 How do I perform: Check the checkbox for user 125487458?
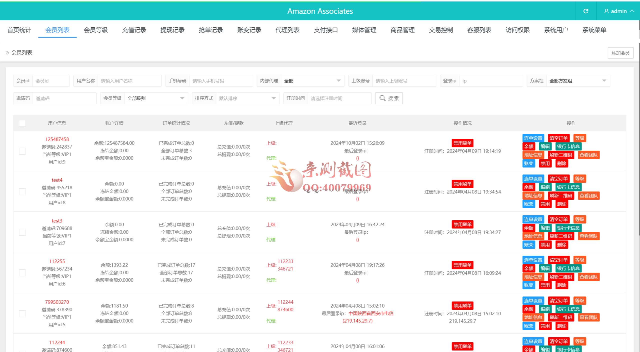click(22, 151)
